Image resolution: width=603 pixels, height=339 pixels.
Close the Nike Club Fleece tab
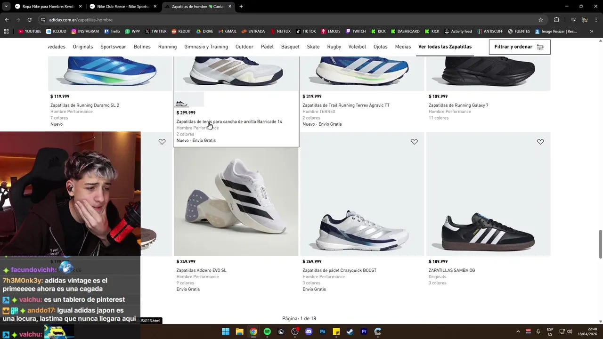(155, 7)
